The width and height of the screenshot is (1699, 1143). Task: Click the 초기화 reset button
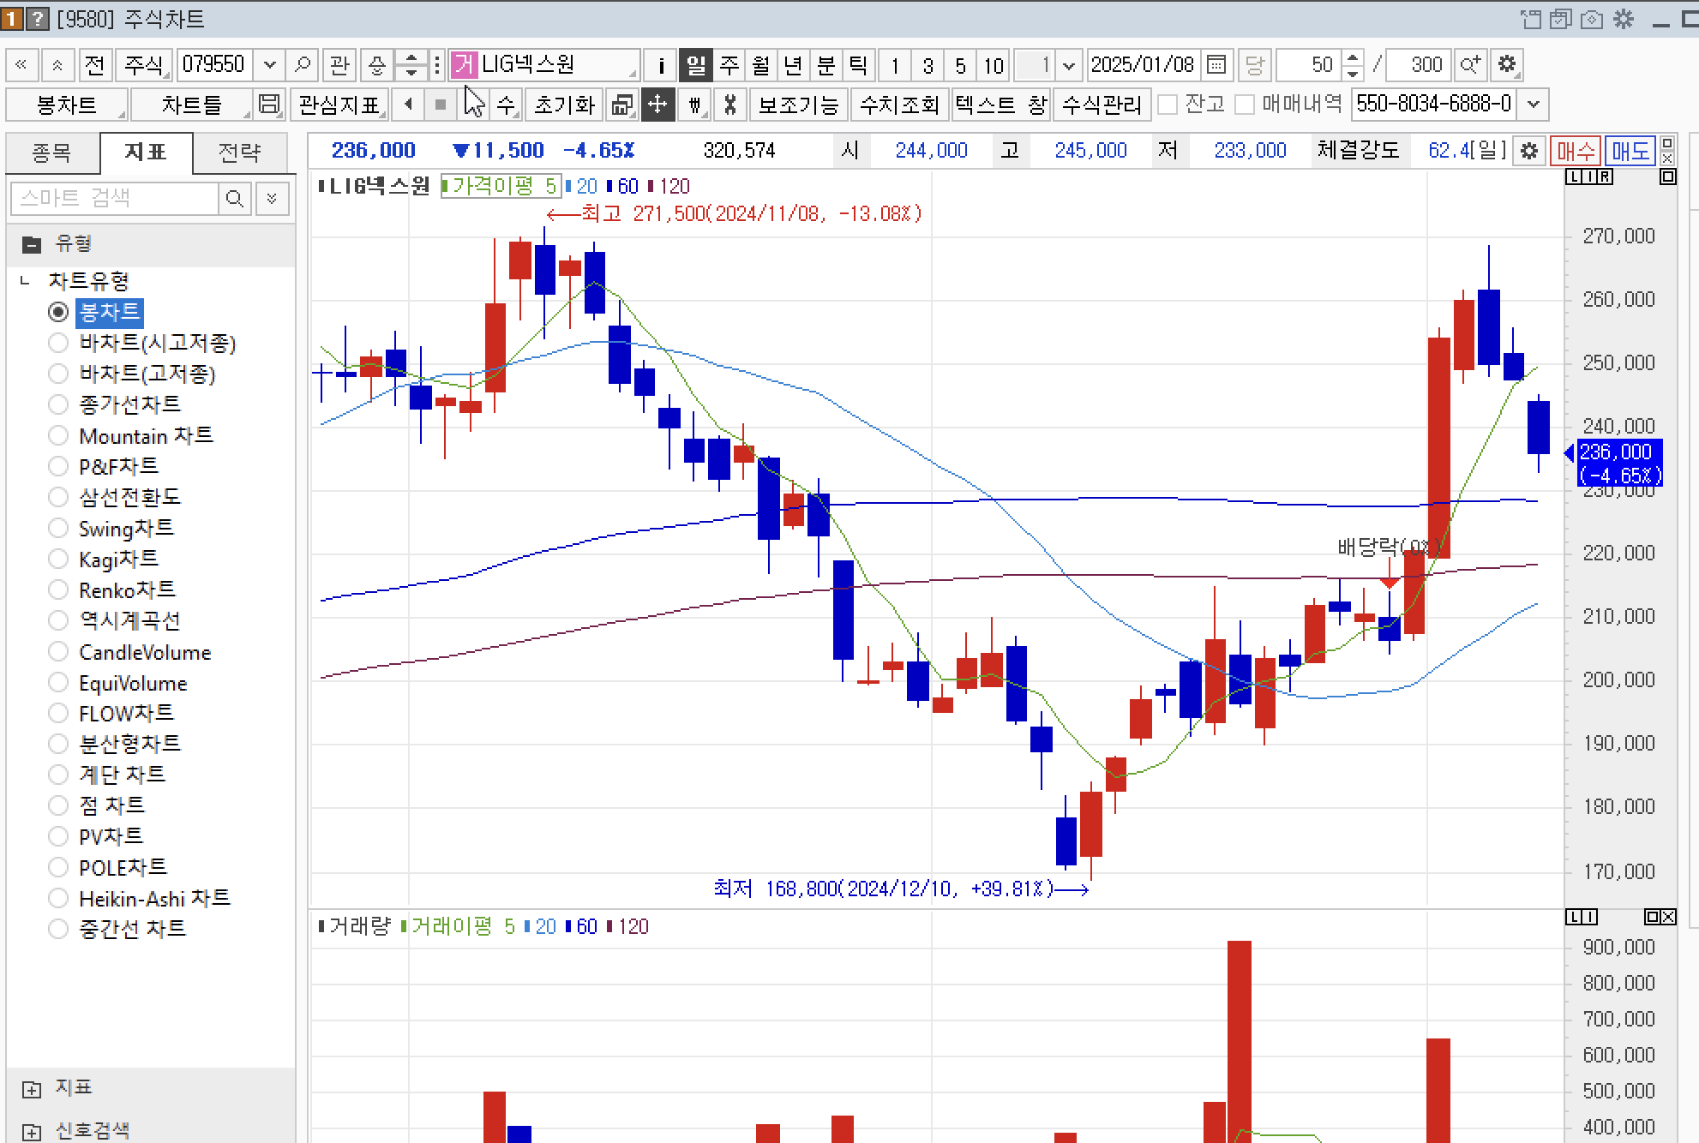pyautogui.click(x=563, y=105)
